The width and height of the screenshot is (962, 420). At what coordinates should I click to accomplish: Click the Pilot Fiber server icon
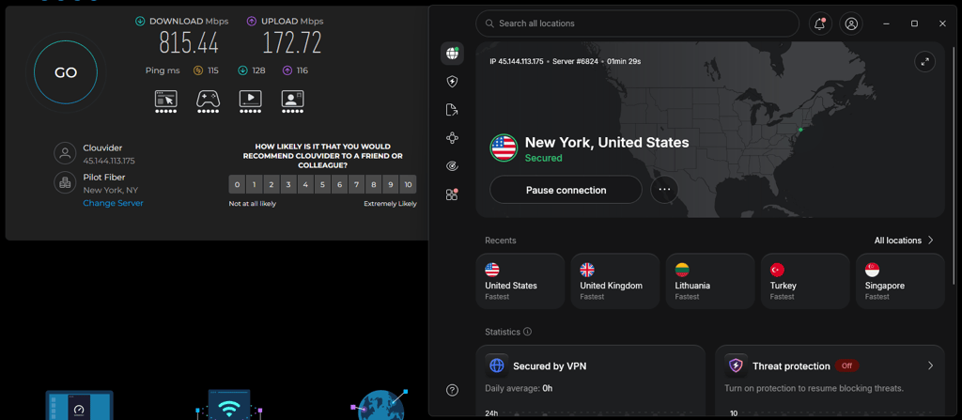(x=65, y=182)
